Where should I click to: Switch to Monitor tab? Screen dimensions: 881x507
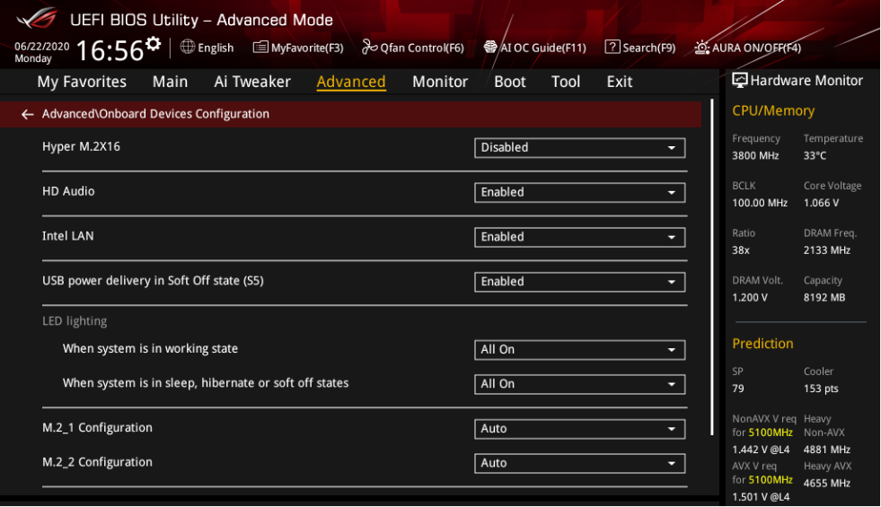(440, 82)
